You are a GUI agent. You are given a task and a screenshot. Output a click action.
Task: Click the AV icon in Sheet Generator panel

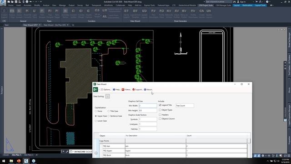click(x=176, y=11)
